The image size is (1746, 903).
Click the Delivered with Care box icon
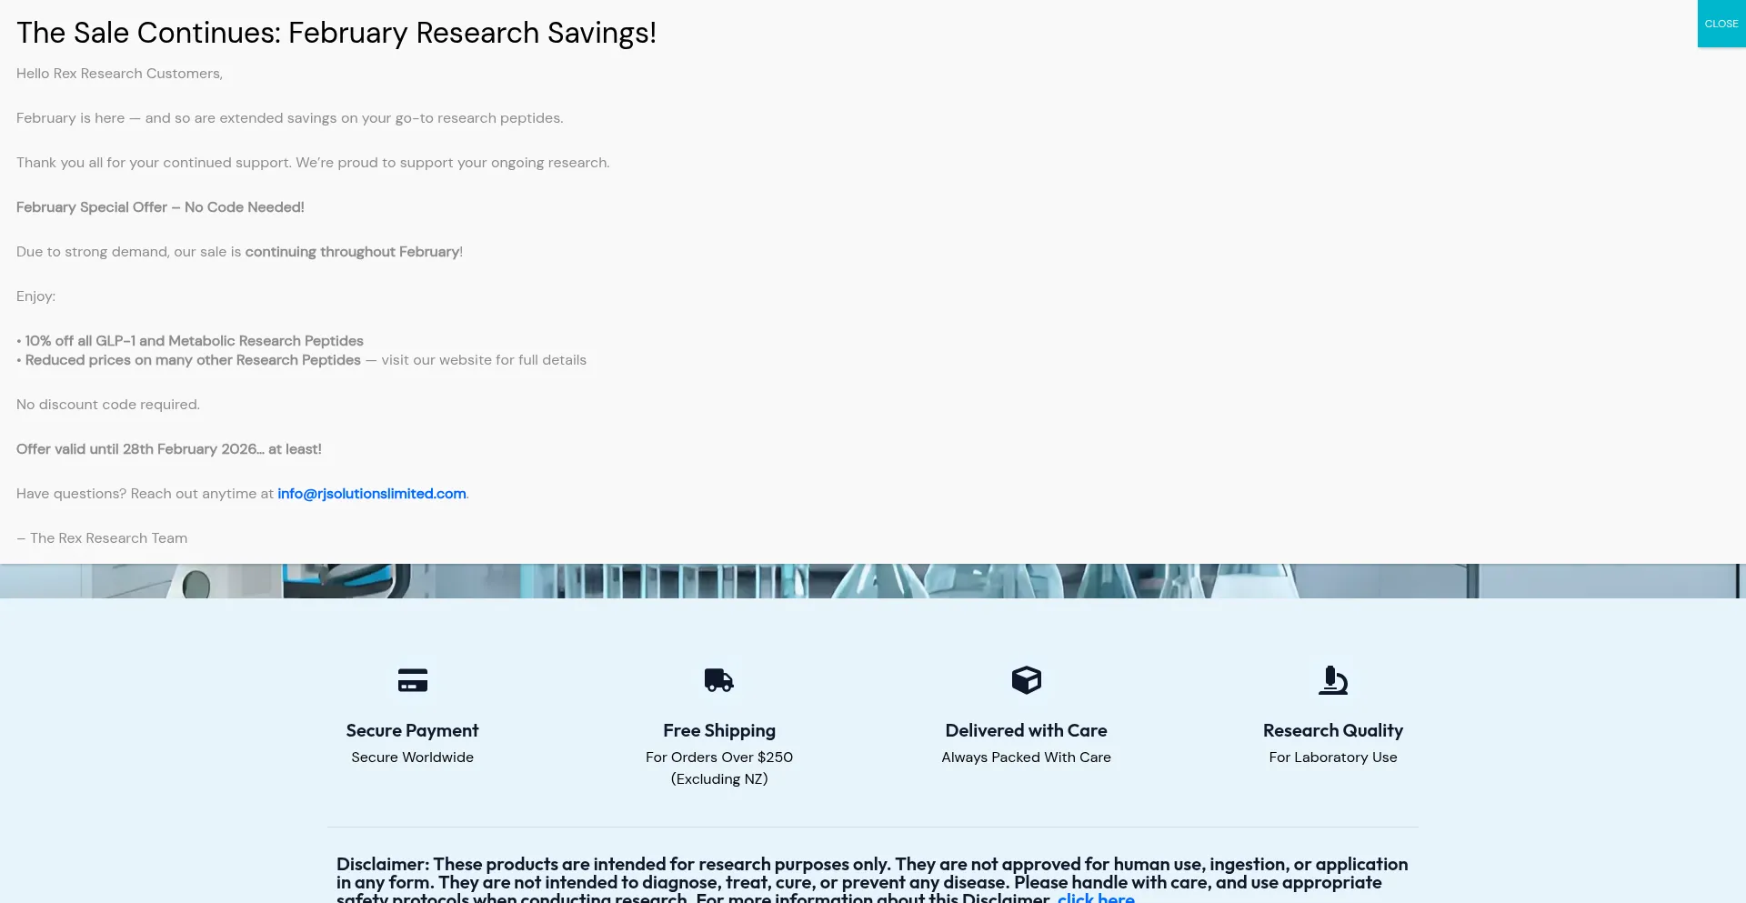click(1027, 680)
